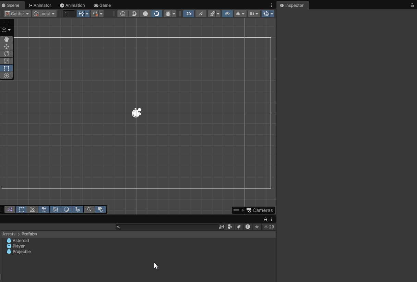Click the magnifier icon in bottom toolbar
Viewport: 417px width, 282px height.
(x=89, y=209)
